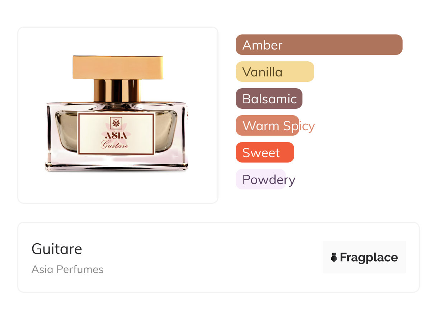Screen dimensions: 437x310
Task: Click the Fragplace wordmark
Action: click(x=369, y=258)
